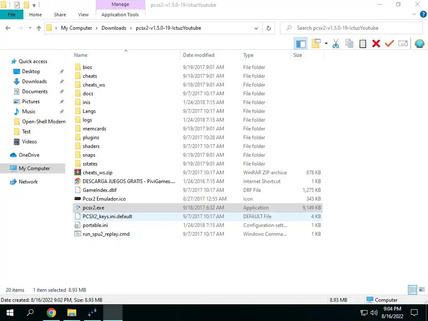The height and width of the screenshot is (321, 428).
Task: Click the Cut scissors icon
Action: (336, 43)
